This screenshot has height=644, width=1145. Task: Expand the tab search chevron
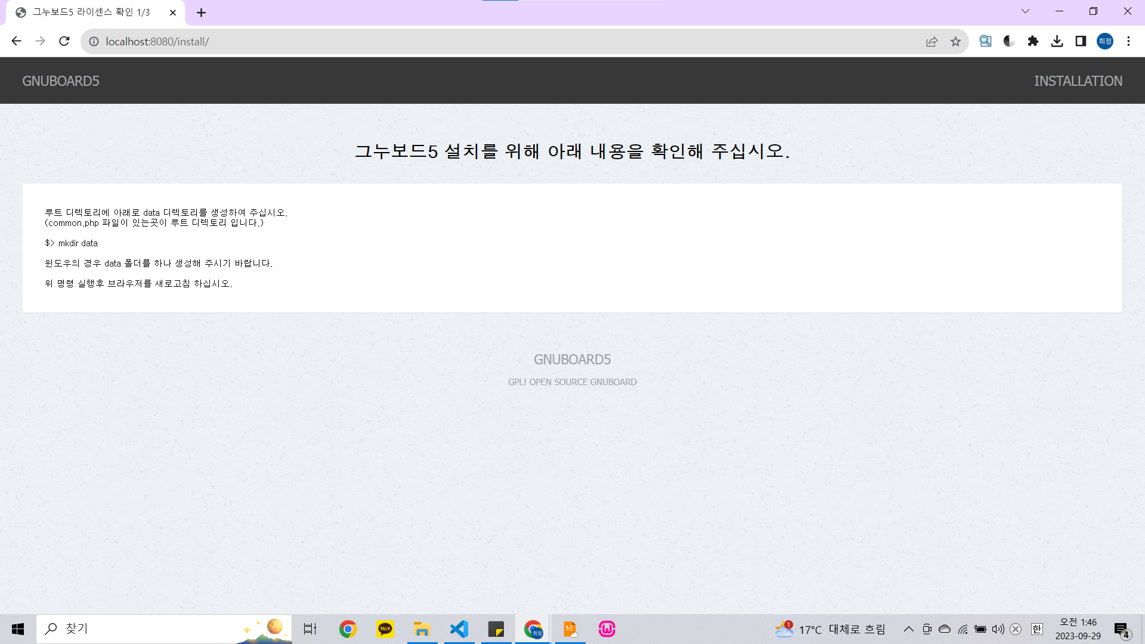(1025, 11)
